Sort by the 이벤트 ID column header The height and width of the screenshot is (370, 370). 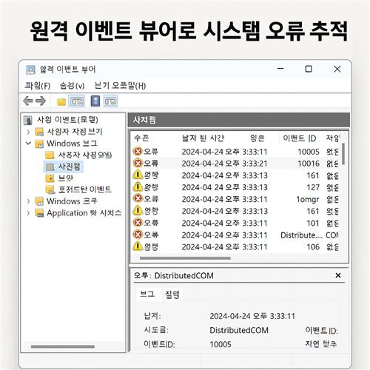[x=299, y=138]
